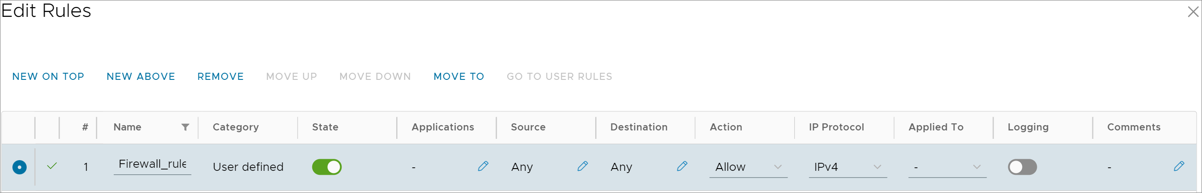Open the Name column filter icon

(x=185, y=127)
